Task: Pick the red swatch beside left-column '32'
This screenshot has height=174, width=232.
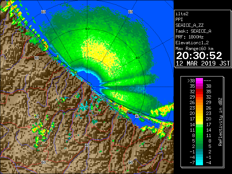Action: click(199, 92)
